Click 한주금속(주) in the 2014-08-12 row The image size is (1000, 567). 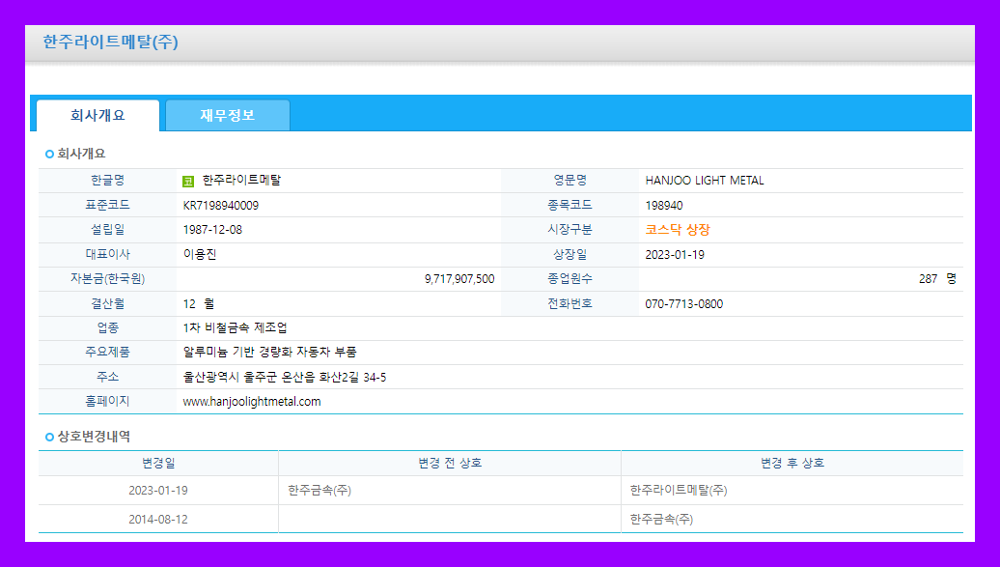pos(662,520)
